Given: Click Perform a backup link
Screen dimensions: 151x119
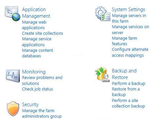Looking at the screenshot, I should pyautogui.click(x=129, y=83).
